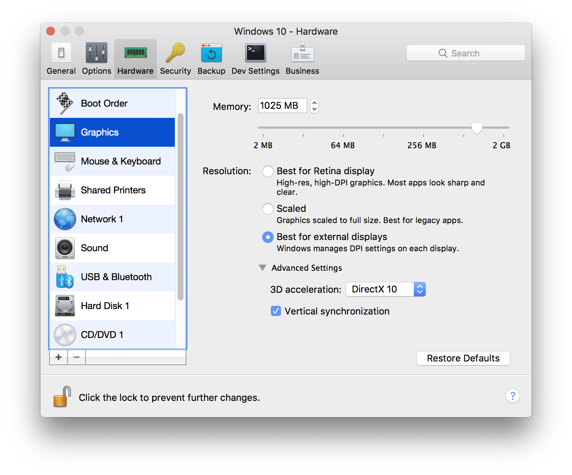
Task: Click the padlock icon to lock settings
Action: click(x=62, y=397)
